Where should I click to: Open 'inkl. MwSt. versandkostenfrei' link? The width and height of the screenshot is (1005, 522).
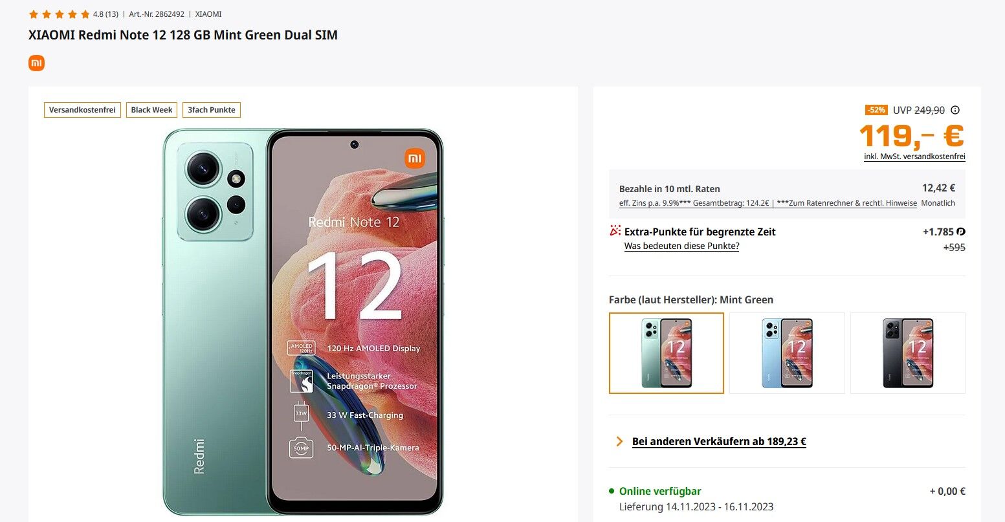click(x=914, y=157)
